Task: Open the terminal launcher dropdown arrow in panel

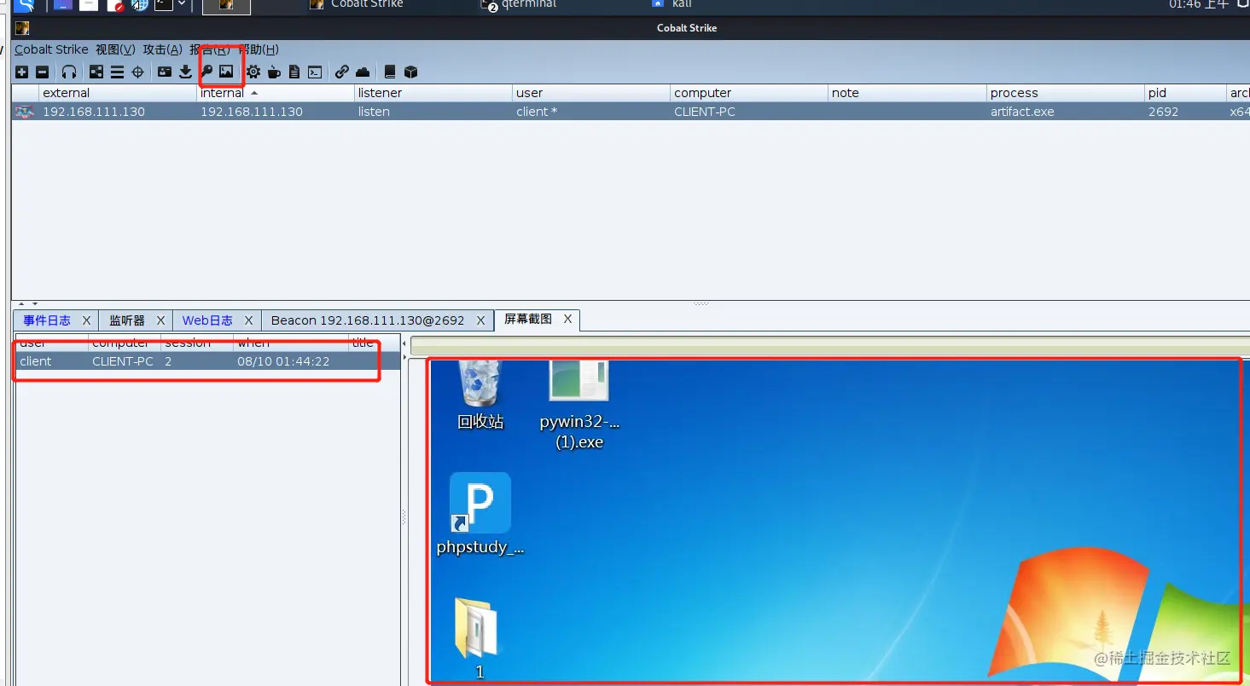Action: tap(182, 4)
